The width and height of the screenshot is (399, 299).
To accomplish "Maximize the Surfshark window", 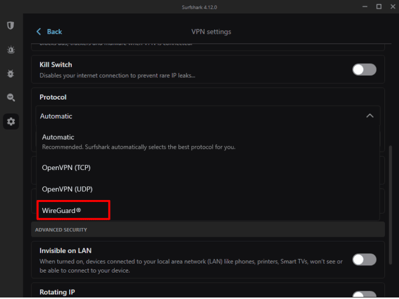I will point(379,6).
